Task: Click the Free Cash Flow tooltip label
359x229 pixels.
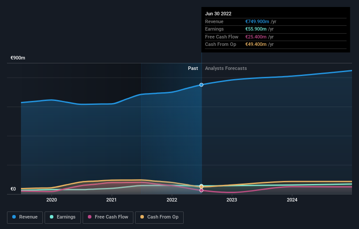Action: [222, 37]
